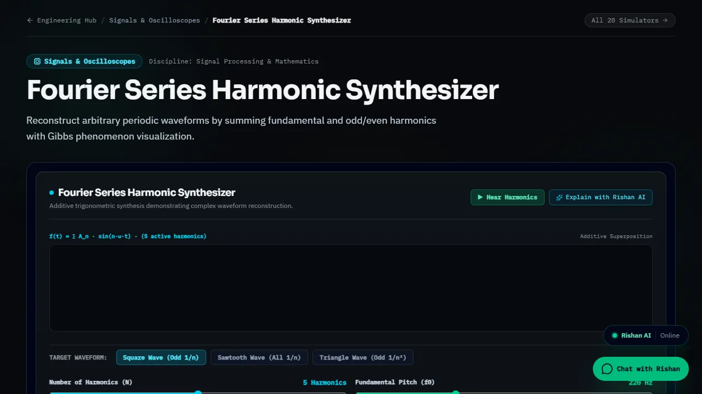This screenshot has height=394, width=702.
Task: Click the Fourier formula f(t) text
Action: click(x=128, y=236)
